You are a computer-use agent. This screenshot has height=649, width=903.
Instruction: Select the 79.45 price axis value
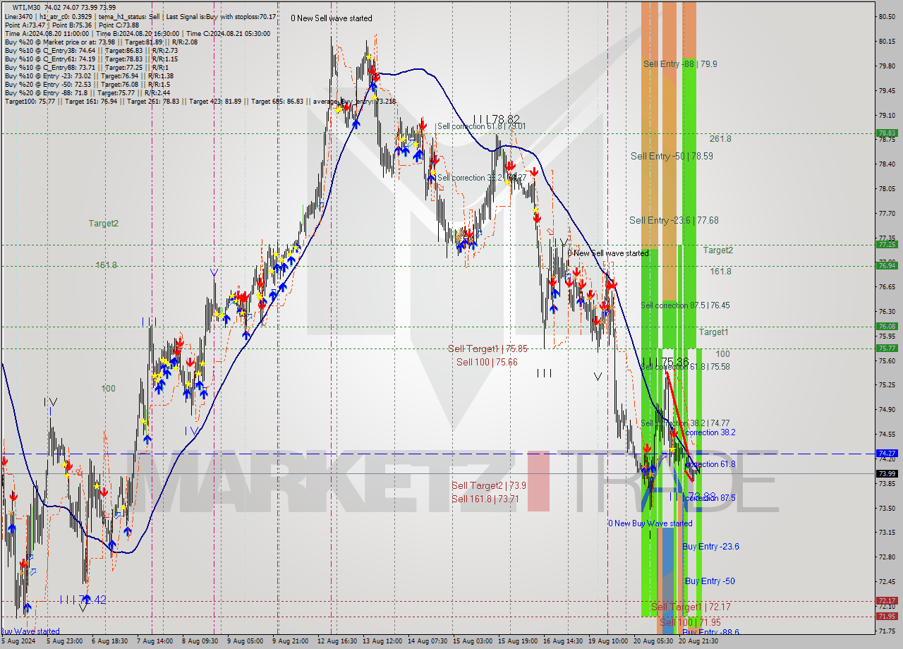click(886, 90)
